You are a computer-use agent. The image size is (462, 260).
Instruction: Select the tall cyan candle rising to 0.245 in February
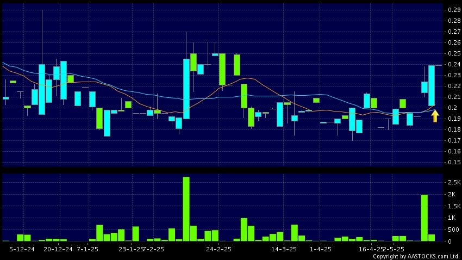(x=186, y=89)
